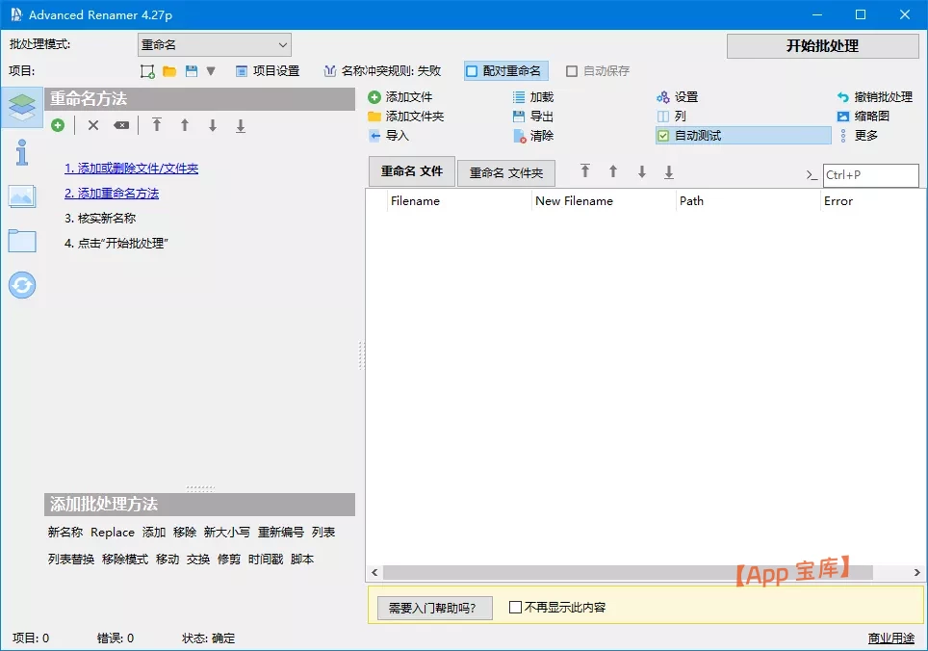Open the 批处理模式 combo box
928x651 pixels.
[215, 45]
